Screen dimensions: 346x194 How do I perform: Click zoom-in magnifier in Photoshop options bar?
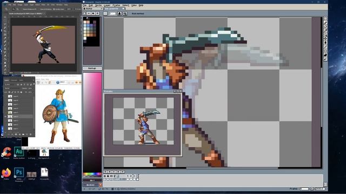pos(14,9)
